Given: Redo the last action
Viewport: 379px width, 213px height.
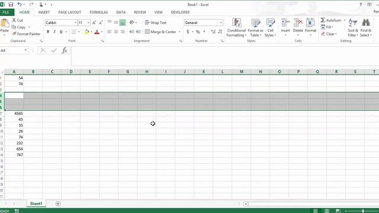Looking at the screenshot, I should tap(31, 4).
